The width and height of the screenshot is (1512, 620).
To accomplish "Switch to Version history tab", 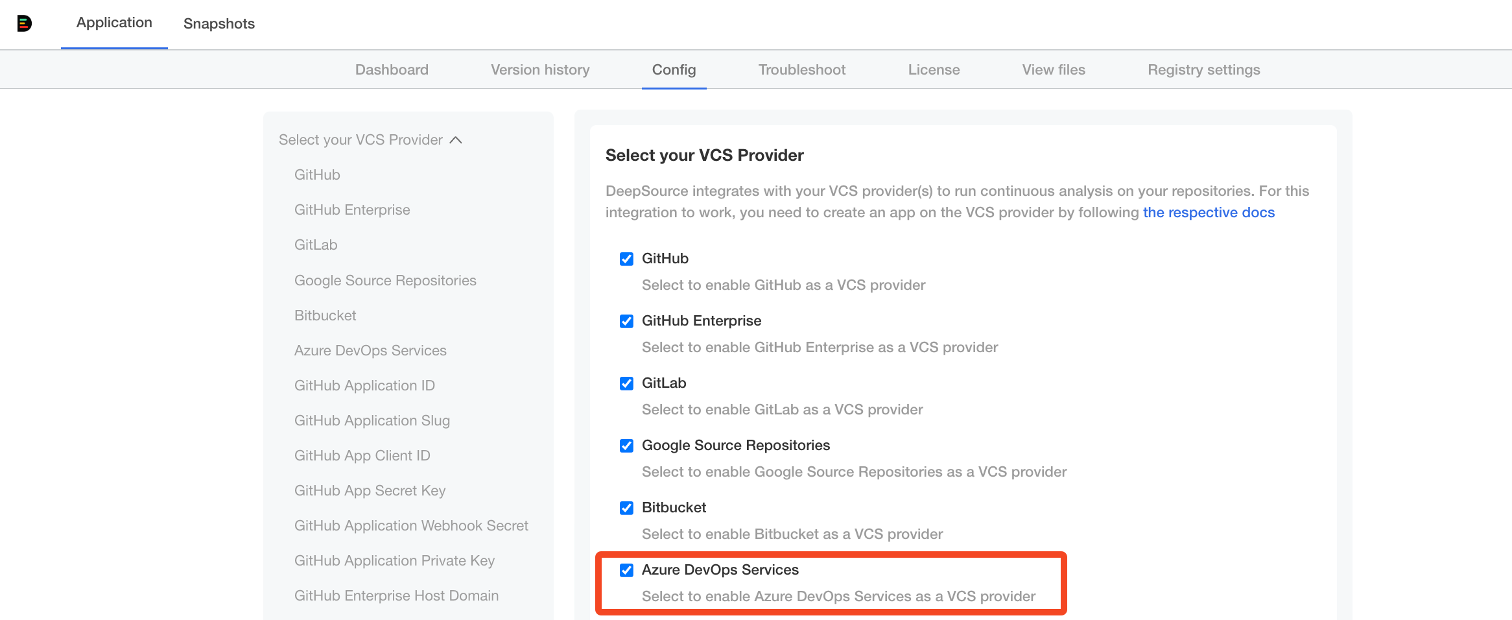I will [540, 69].
